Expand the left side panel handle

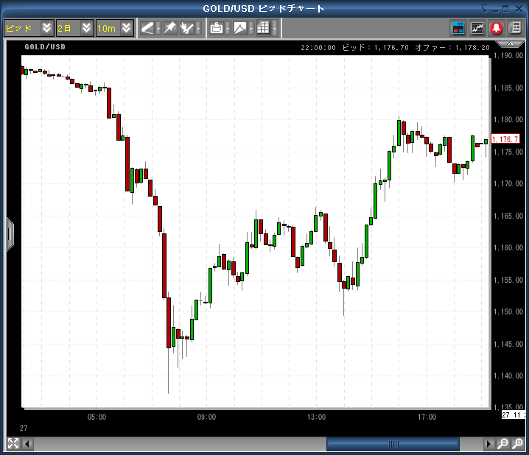10,234
